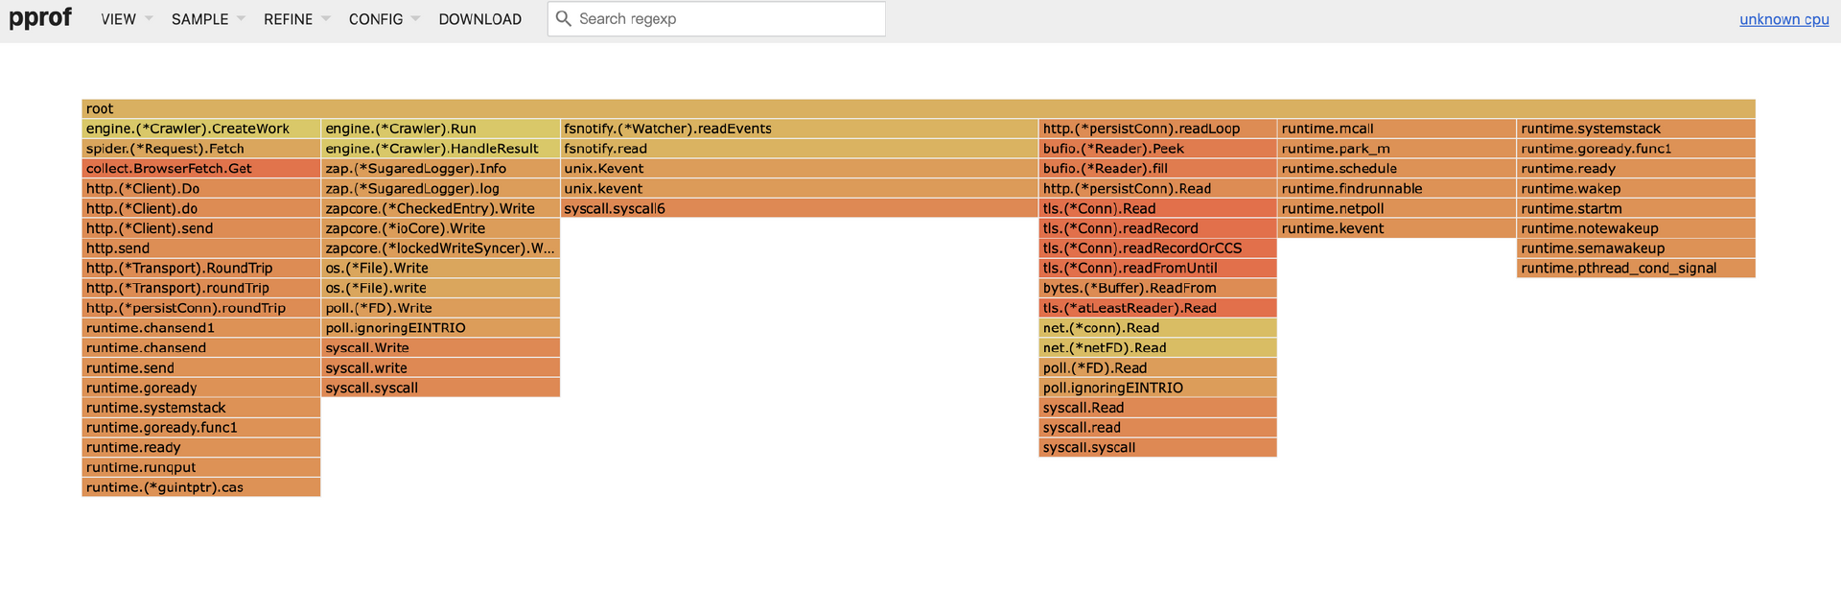Select the runtime.findrunnable frame
Screen dimensions: 1841x590
click(1395, 189)
